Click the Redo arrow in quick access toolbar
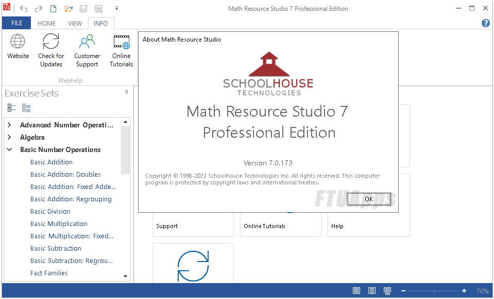The width and height of the screenshot is (494, 299). (39, 9)
